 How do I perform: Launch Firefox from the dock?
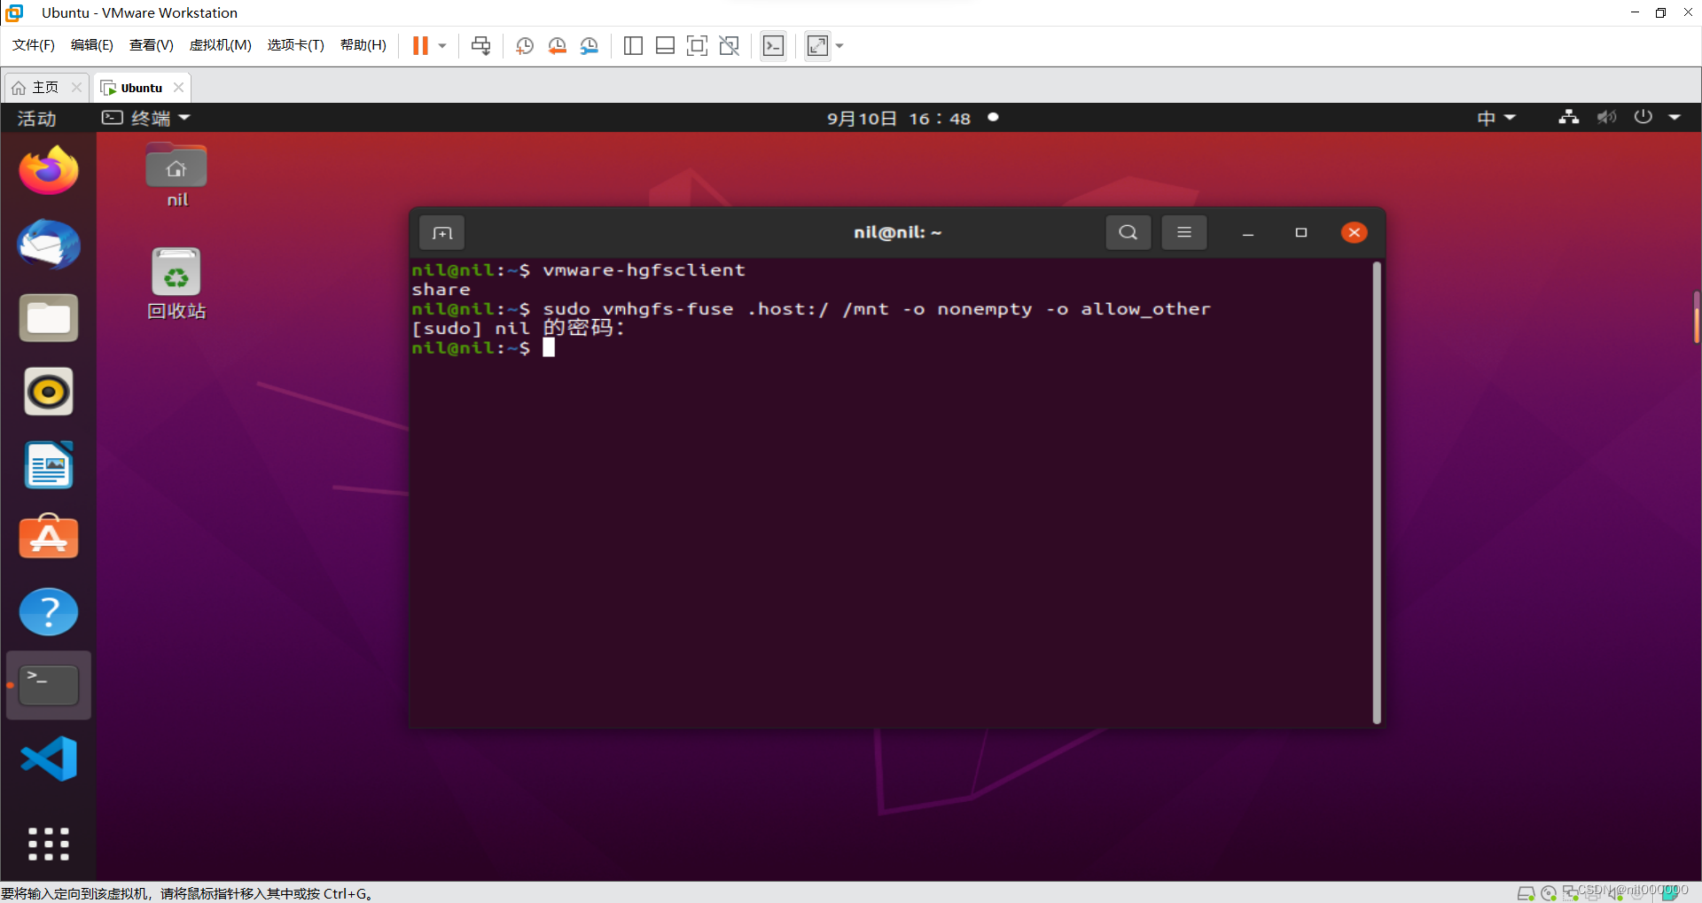click(49, 170)
